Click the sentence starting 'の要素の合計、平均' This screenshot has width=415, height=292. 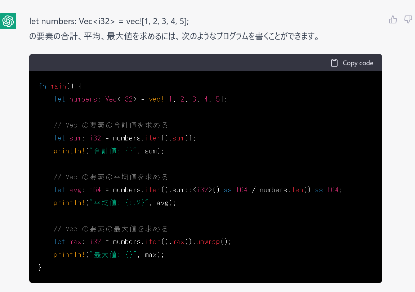[175, 36]
